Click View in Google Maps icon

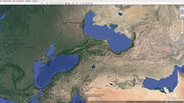pos(89,3)
